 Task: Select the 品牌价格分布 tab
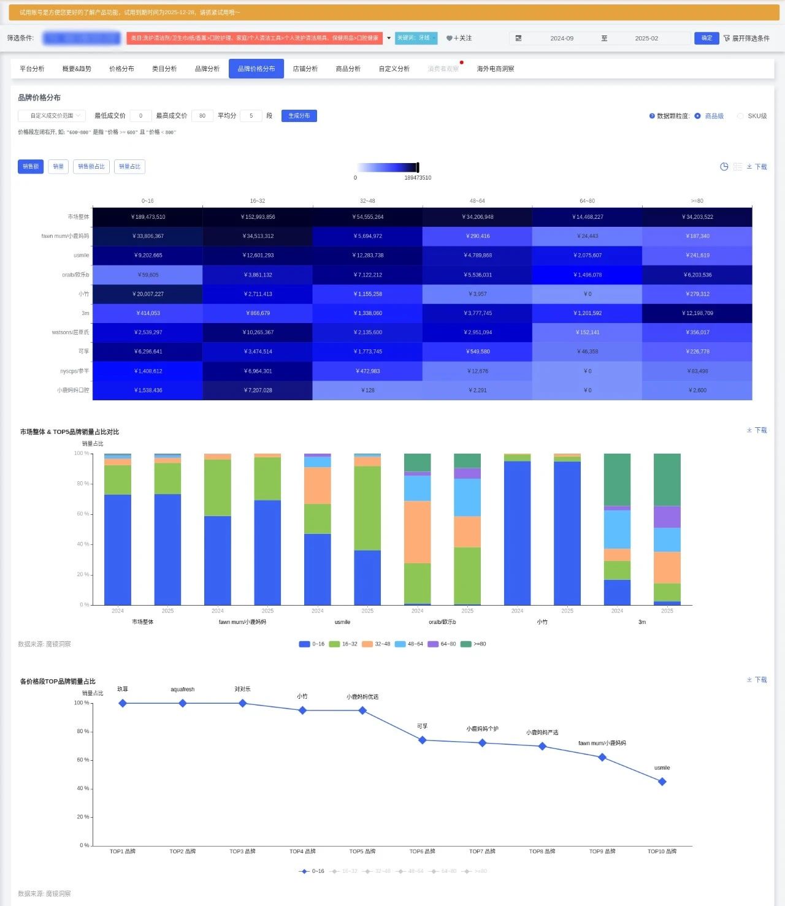(256, 69)
